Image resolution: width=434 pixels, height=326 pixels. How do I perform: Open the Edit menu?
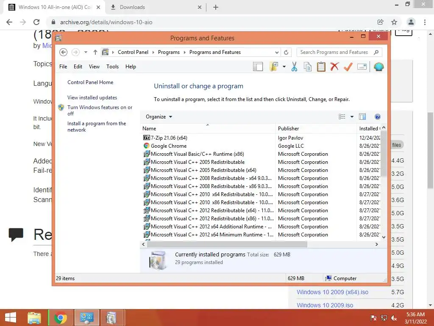click(78, 67)
